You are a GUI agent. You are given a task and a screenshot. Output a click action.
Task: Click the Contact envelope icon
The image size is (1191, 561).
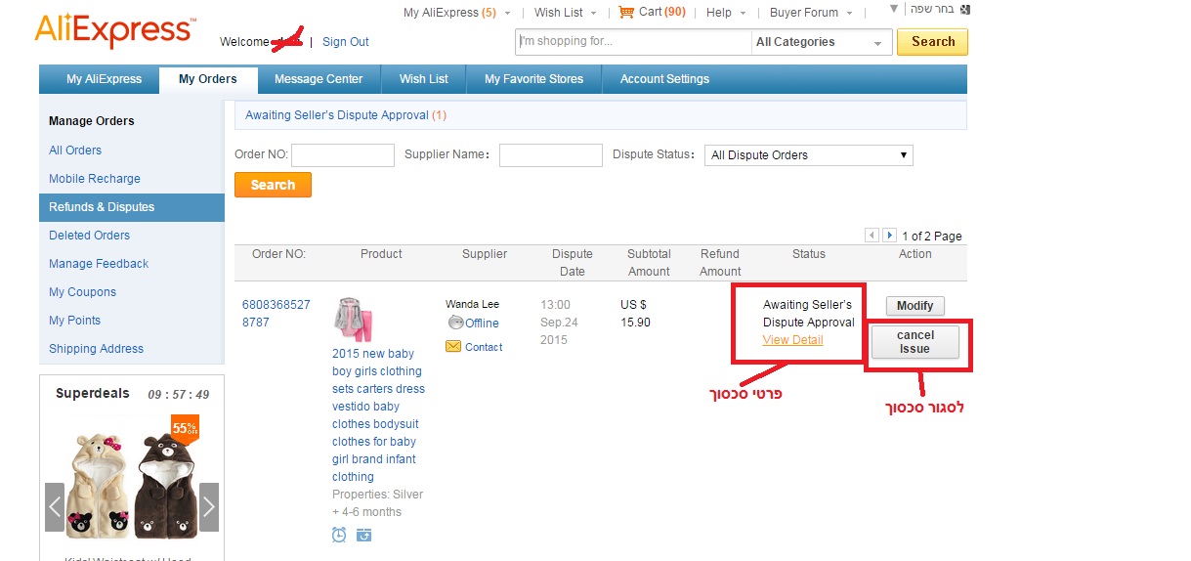453,346
